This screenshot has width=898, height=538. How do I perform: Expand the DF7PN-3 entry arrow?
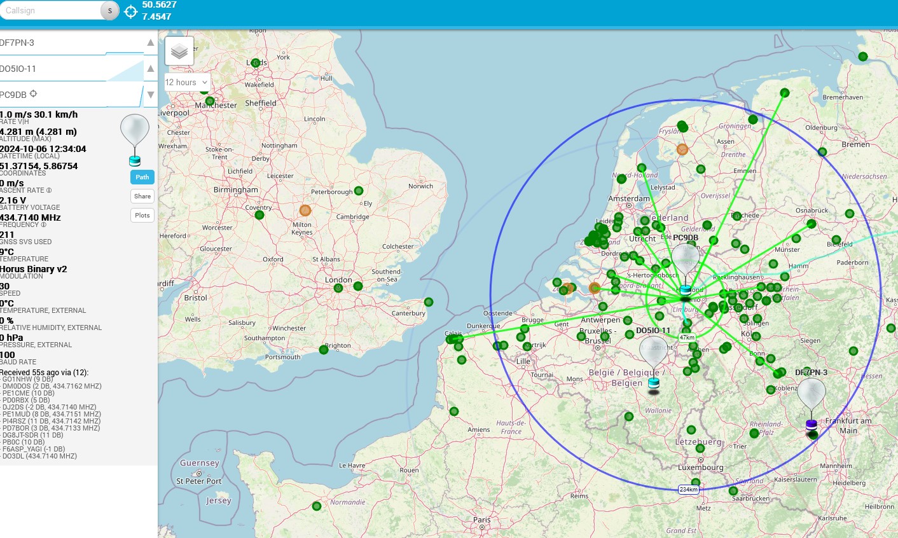[x=151, y=43]
